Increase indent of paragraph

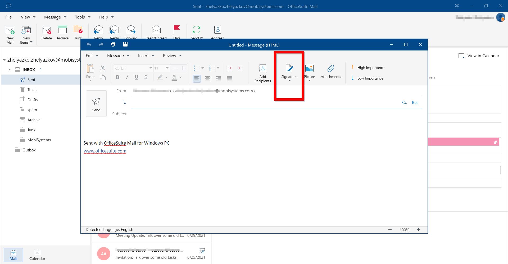(240, 68)
